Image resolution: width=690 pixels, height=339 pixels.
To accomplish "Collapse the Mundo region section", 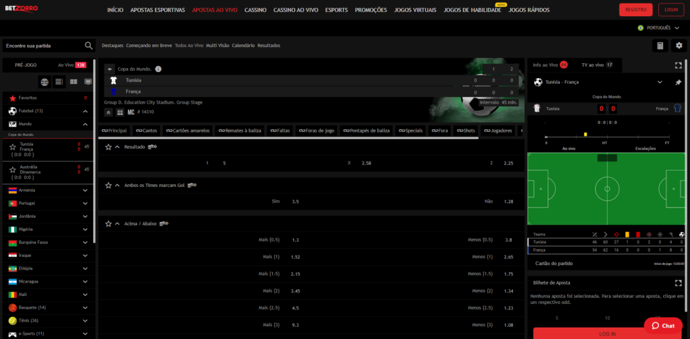I will (86, 124).
